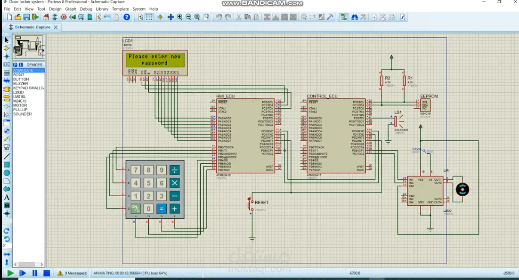Open the PCB Layout chip icon
This screenshot has width=519, height=280.
[64, 17]
